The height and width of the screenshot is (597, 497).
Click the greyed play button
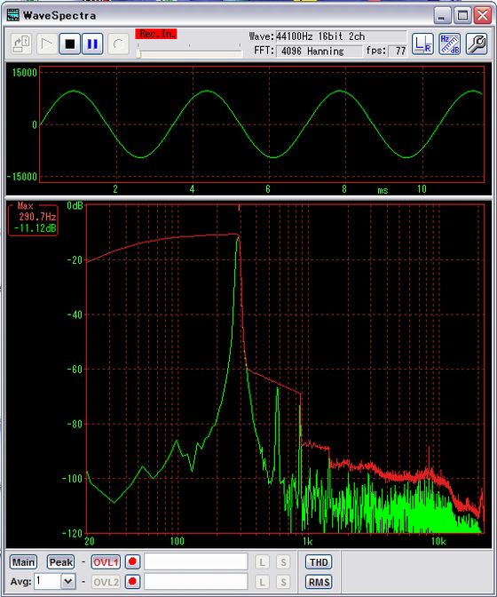[x=47, y=44]
